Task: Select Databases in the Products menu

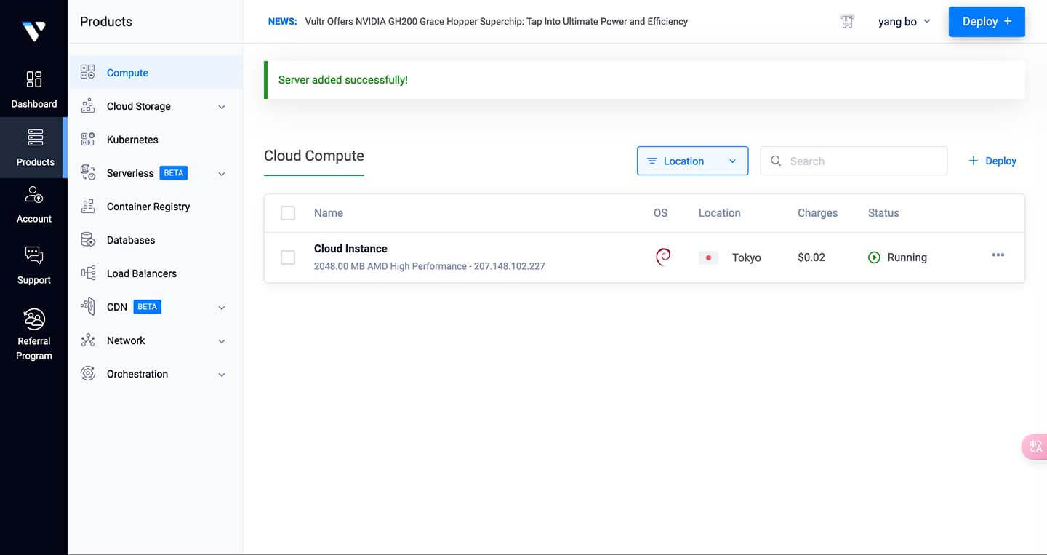Action: coord(156,240)
